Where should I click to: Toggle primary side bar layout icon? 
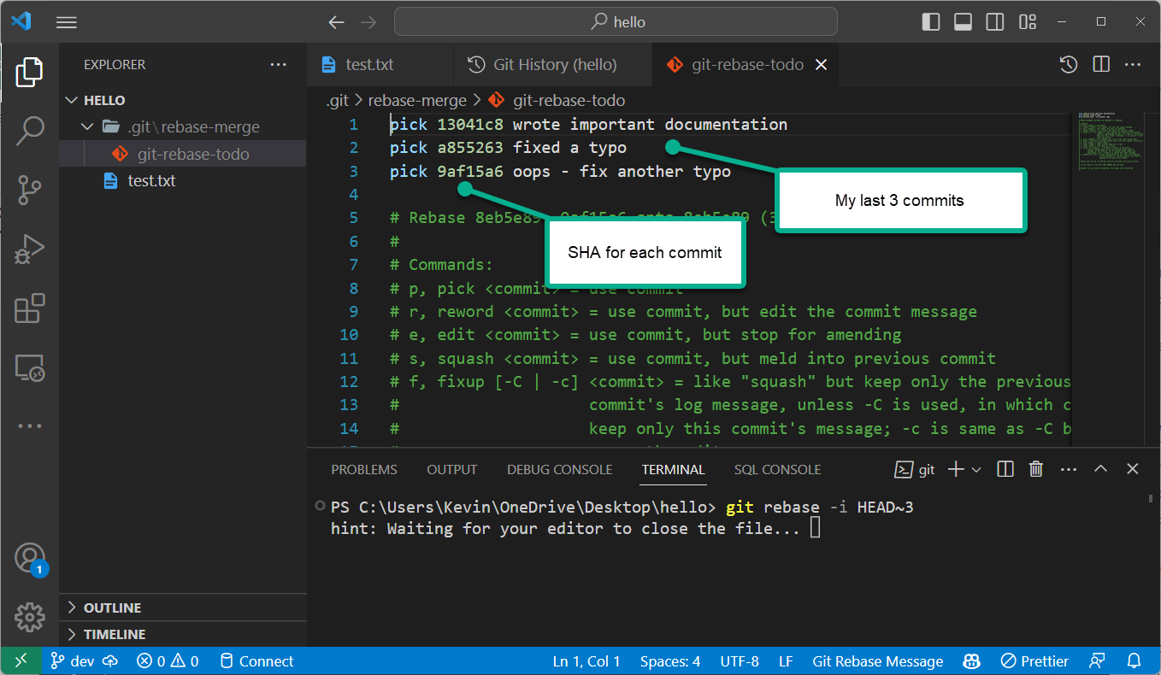tap(932, 21)
